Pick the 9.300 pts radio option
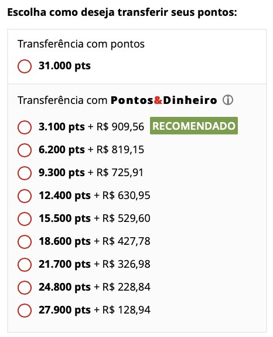Screen dimensions: 273x337 (x=25, y=173)
